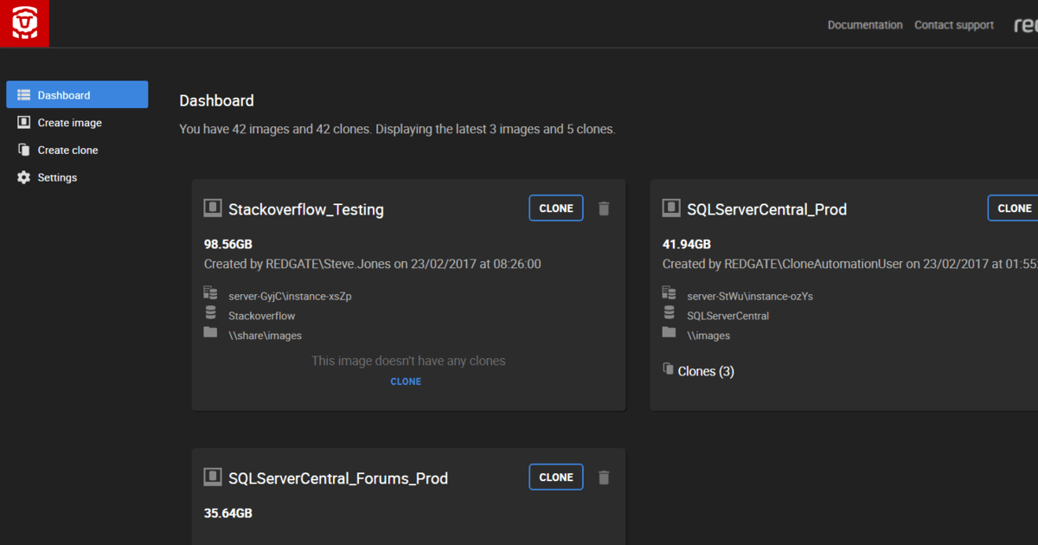Select the SQLServerCentral_Prod image title
The image size is (1038, 545).
click(766, 209)
